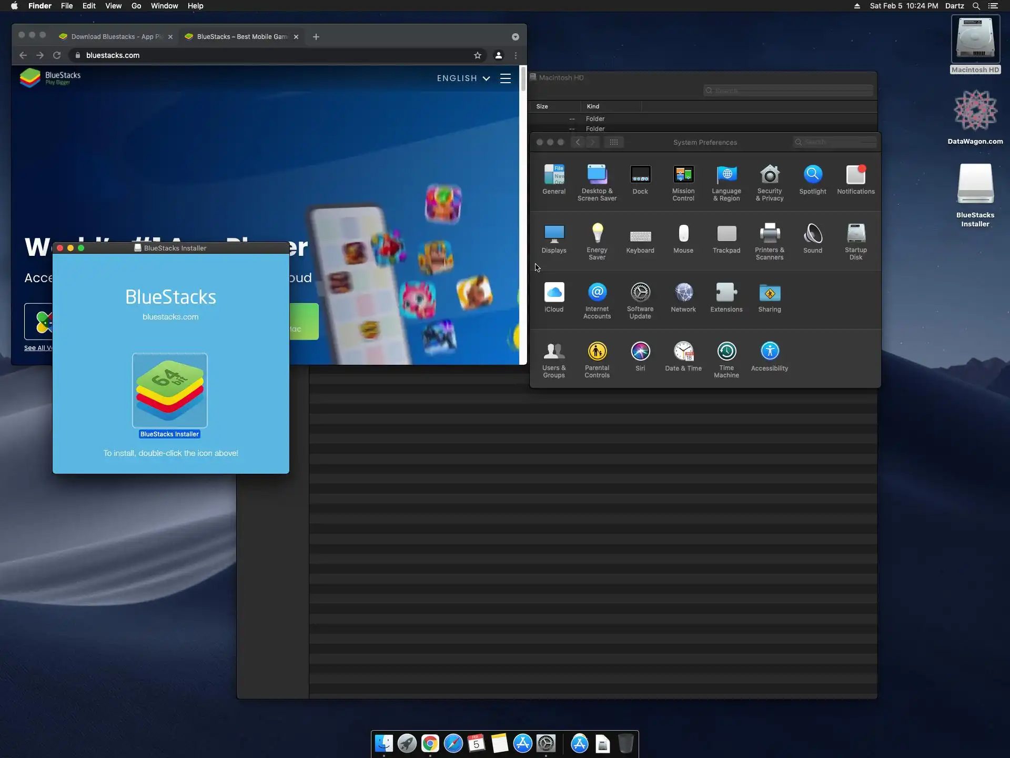Bookmark this page with star icon

pyautogui.click(x=477, y=55)
